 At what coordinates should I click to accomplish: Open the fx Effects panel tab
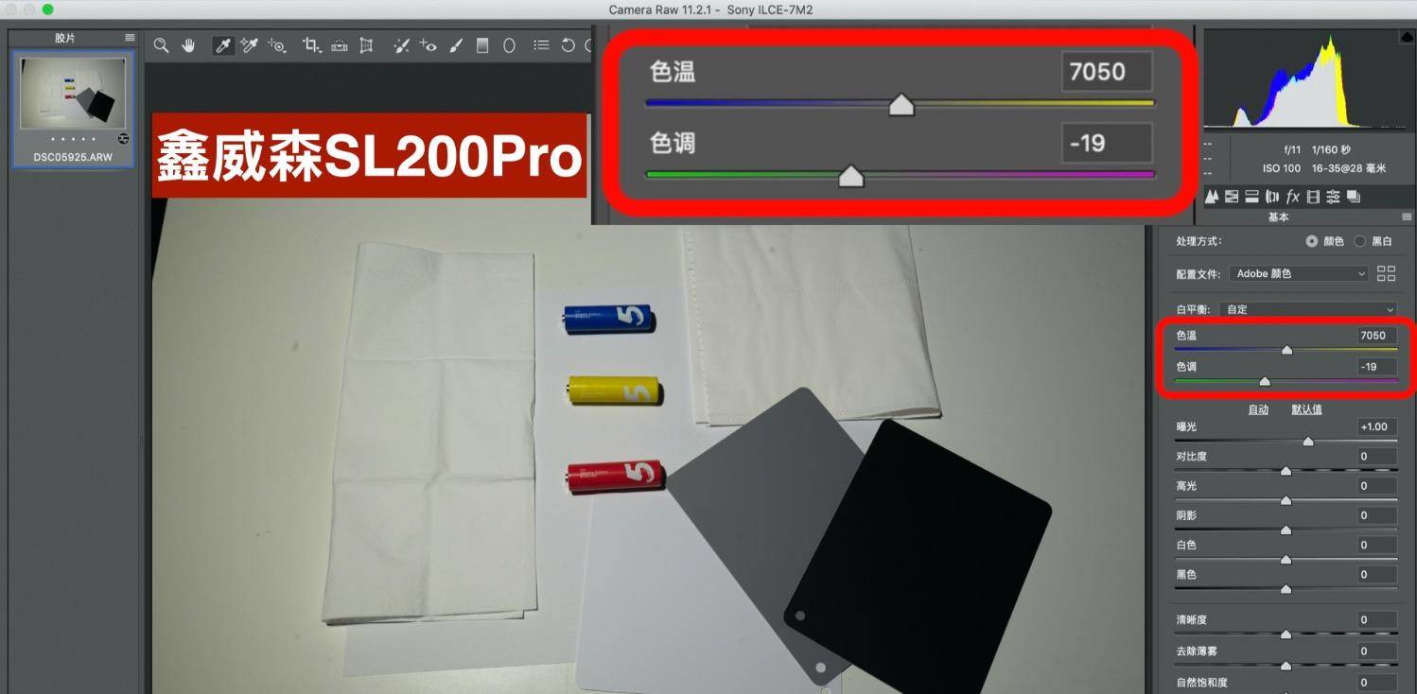tap(1293, 197)
